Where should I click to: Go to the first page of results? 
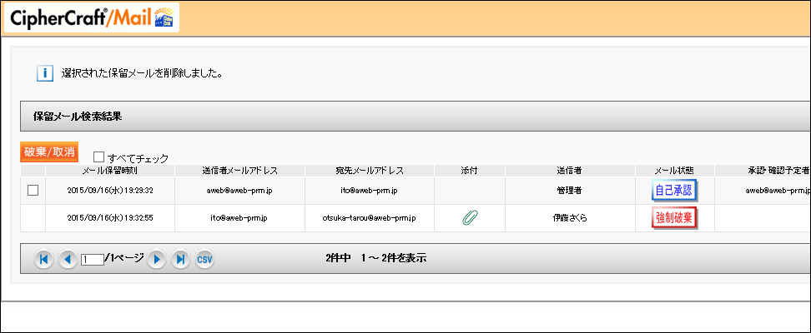(44, 260)
